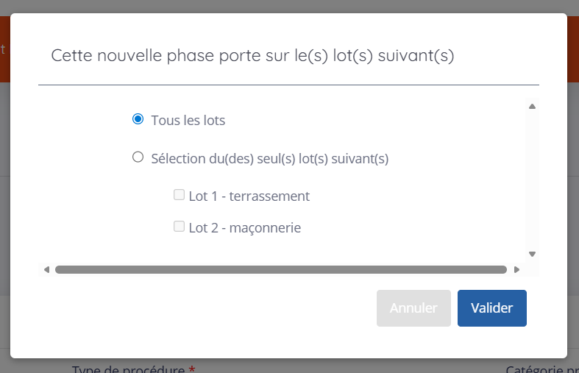Confirm the lot selection with Valider
Viewport: 579px width, 373px height.
pos(491,308)
